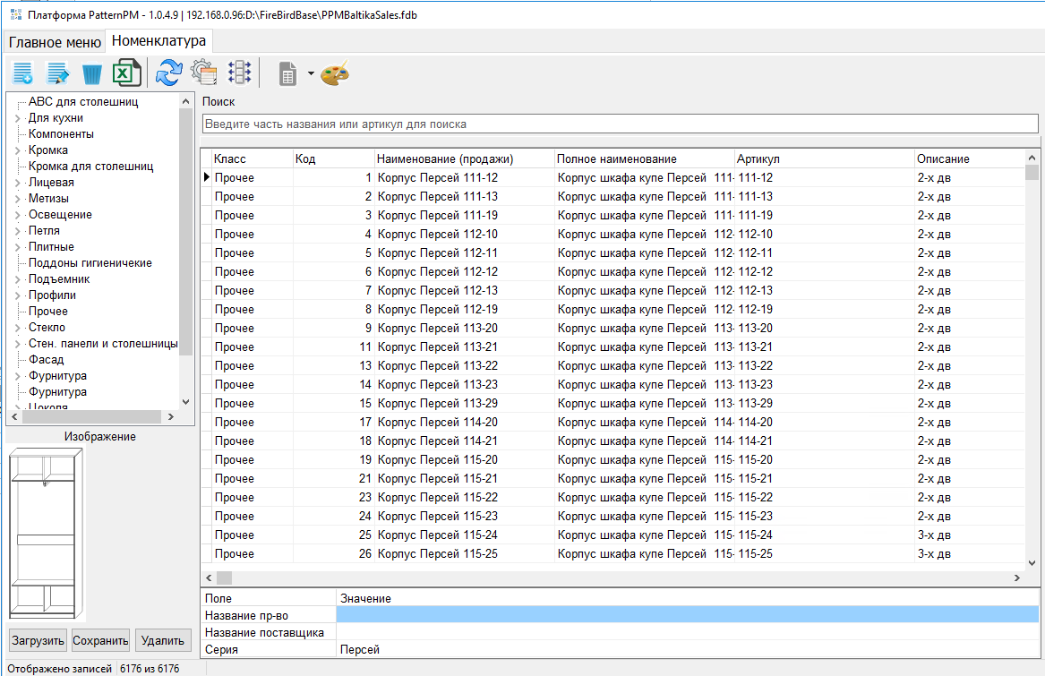
Task: Click the trash bin delete icon
Action: point(92,73)
